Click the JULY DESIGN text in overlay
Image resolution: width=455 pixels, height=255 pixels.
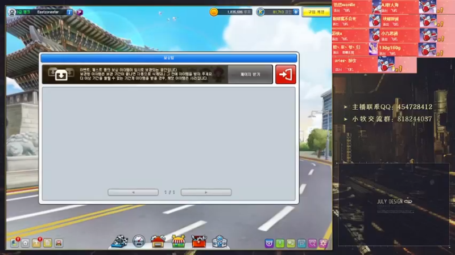click(390, 202)
